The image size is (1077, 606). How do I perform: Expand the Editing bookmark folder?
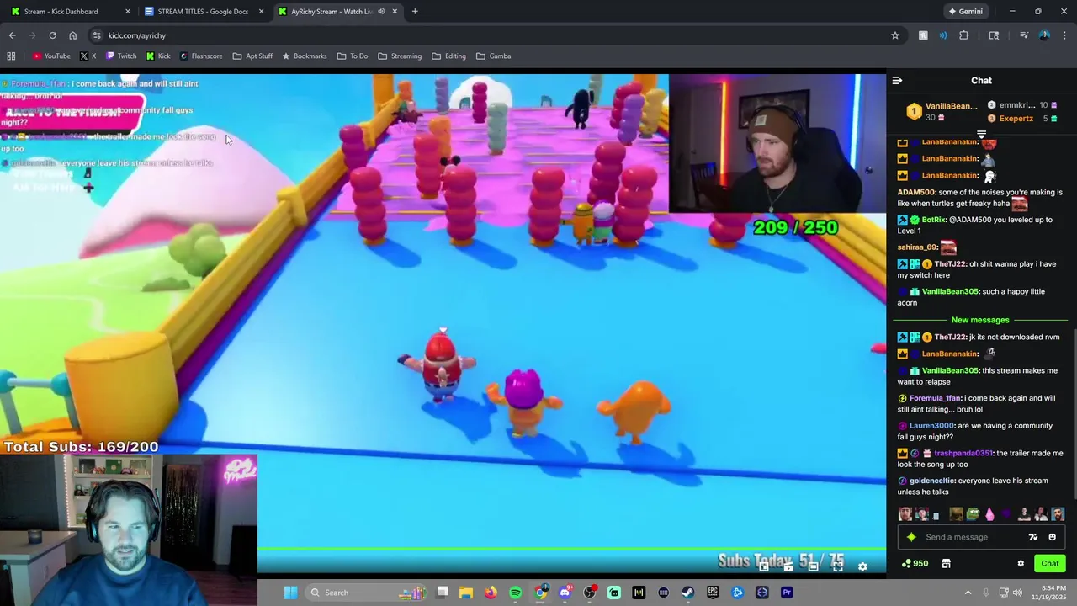(448, 56)
